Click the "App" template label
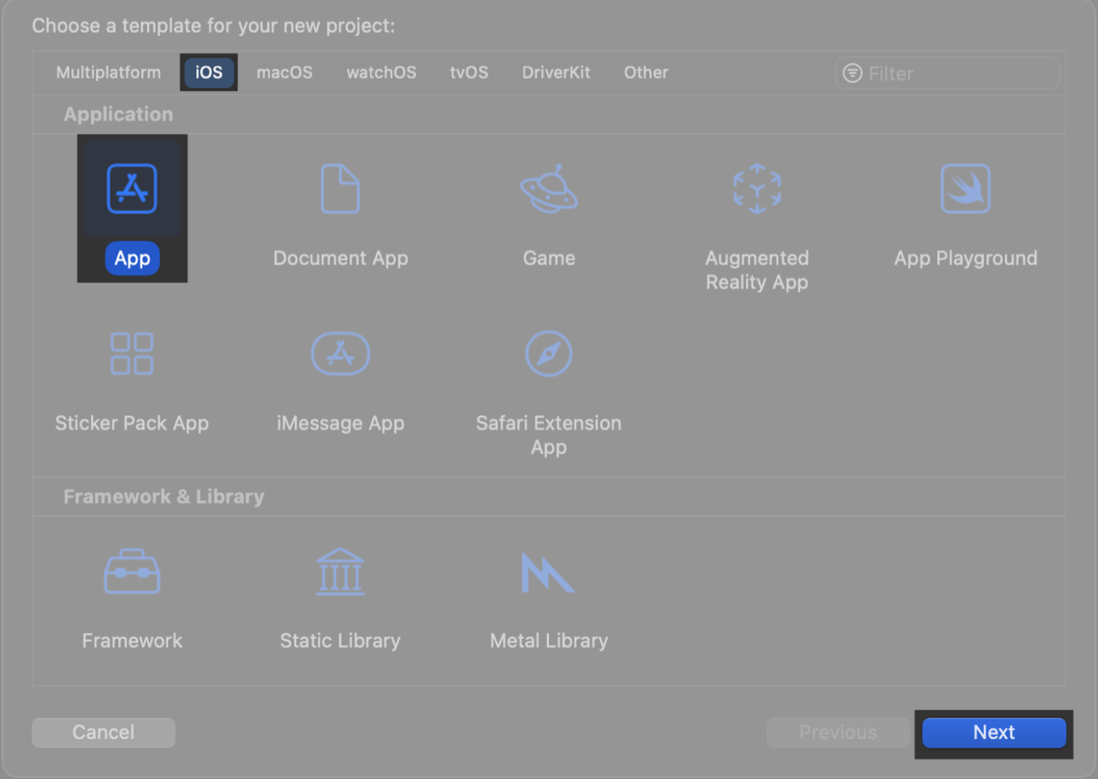The image size is (1098, 779). pos(132,259)
